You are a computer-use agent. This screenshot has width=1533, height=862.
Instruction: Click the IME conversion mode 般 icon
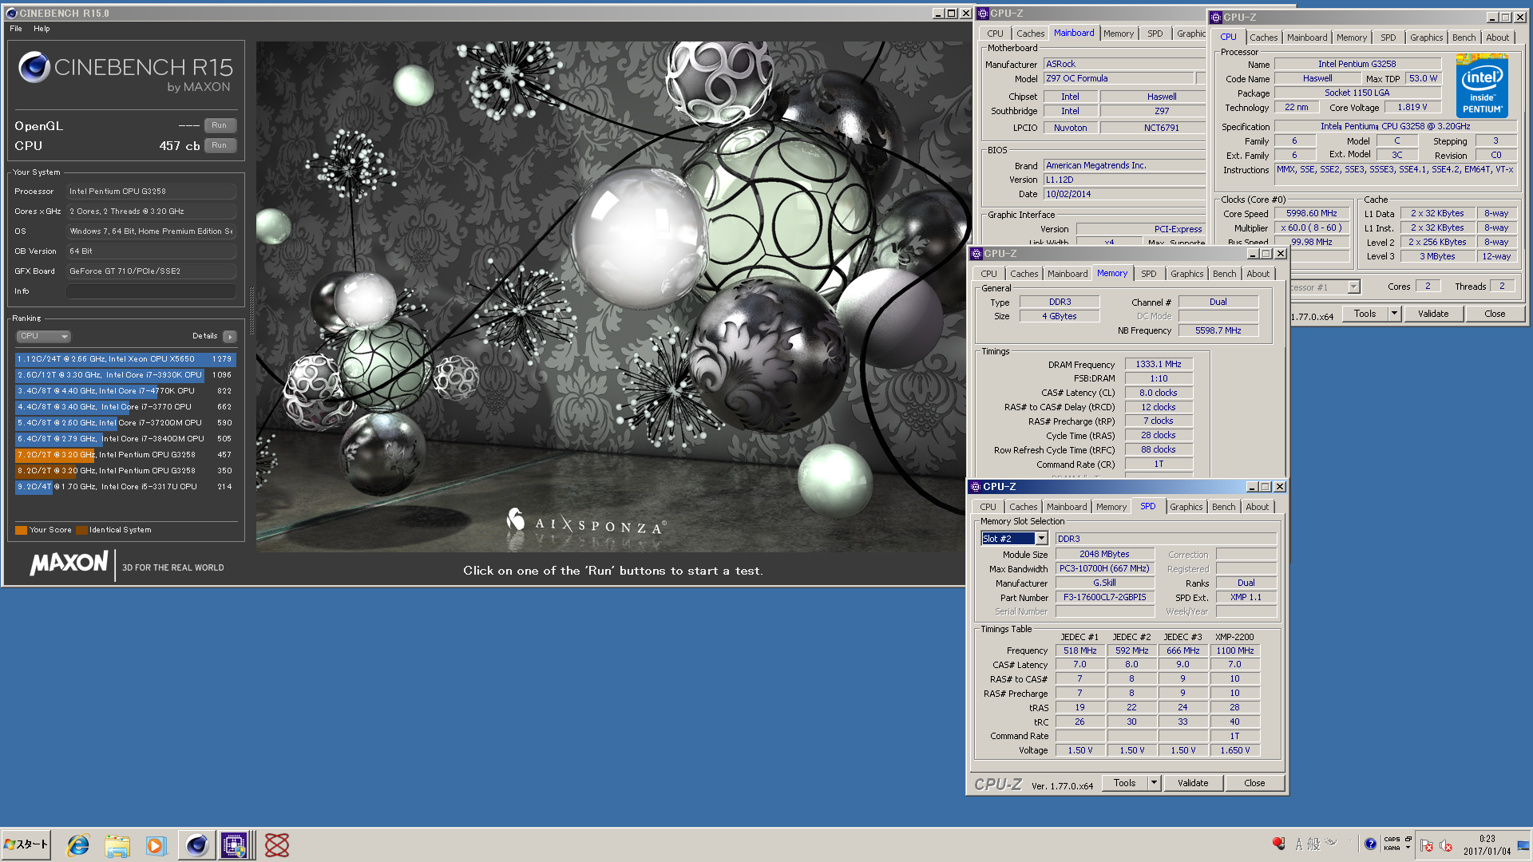(x=1313, y=844)
